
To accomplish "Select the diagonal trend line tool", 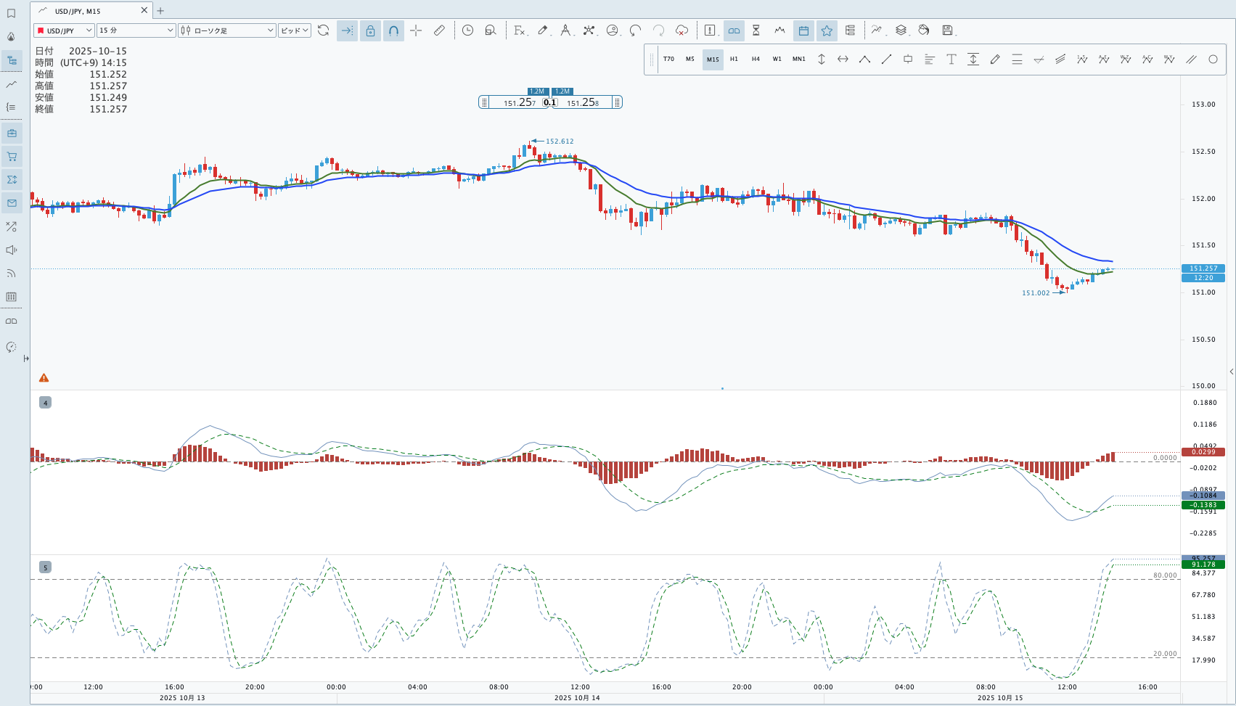I will coord(886,59).
